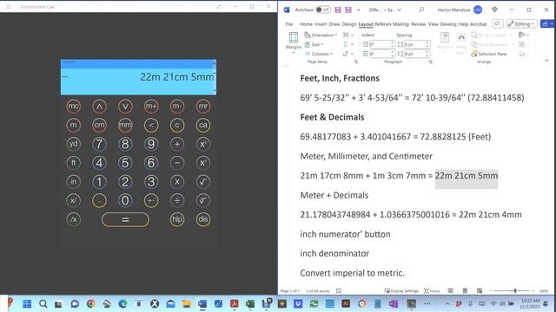
Task: Open Google Chrome from the taskbar
Action: 91,303
